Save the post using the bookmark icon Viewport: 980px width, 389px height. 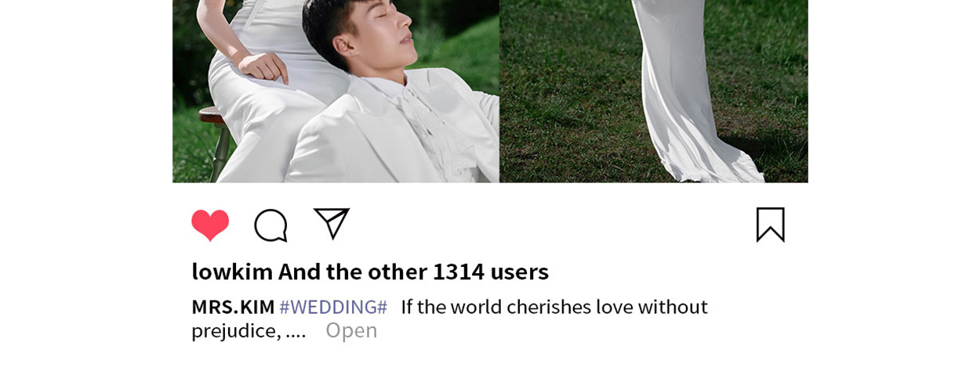(x=770, y=225)
